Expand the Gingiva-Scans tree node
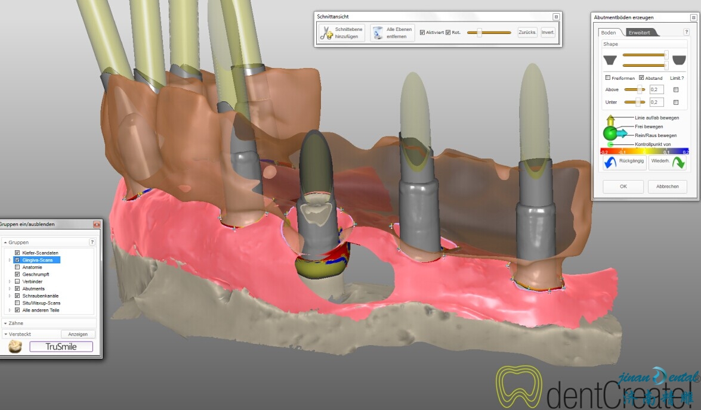 click(x=10, y=260)
